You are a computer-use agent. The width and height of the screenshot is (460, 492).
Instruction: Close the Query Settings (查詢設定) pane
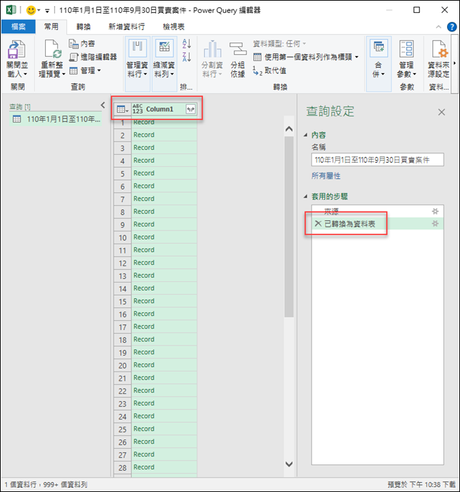tap(442, 112)
